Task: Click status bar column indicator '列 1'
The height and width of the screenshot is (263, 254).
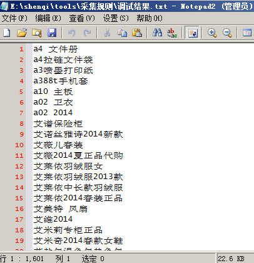Action: point(63,259)
